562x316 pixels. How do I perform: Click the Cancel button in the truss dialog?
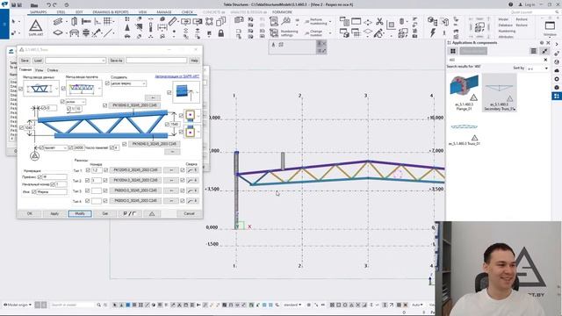[189, 214]
